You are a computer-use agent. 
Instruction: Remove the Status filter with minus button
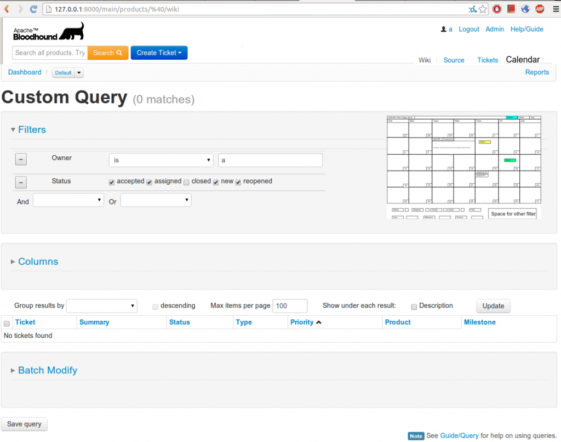pos(20,183)
